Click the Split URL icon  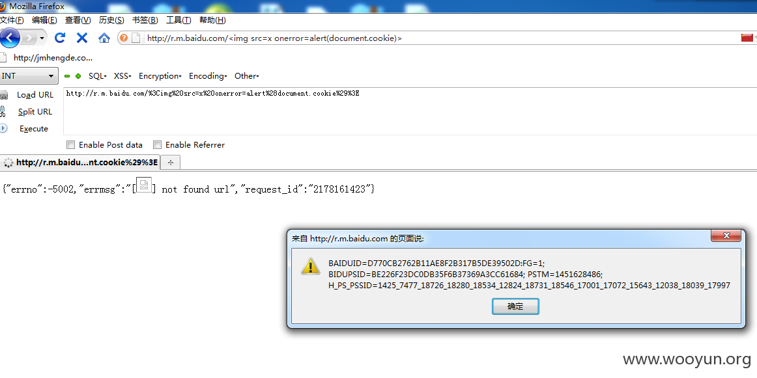coord(3,112)
